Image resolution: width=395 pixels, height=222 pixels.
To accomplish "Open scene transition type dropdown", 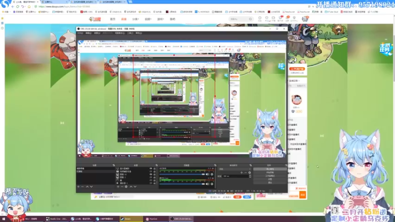I will (235, 169).
